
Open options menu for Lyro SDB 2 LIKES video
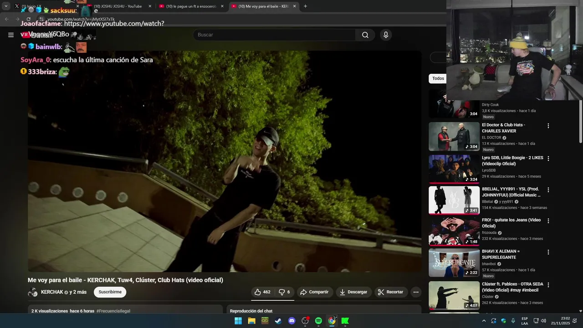click(x=548, y=159)
